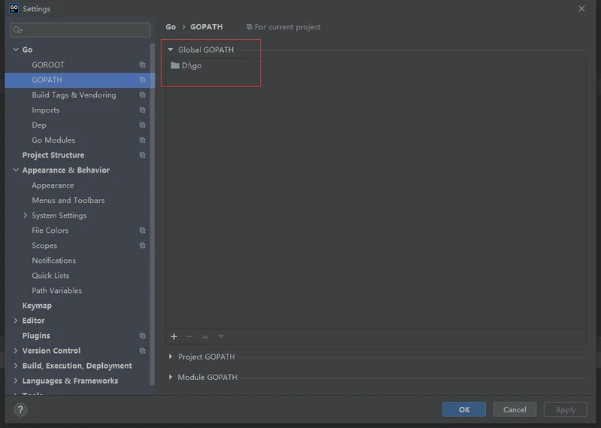Click the project-level icon beside GOPATH in the sidebar
The width and height of the screenshot is (601, 428).
[x=142, y=80]
